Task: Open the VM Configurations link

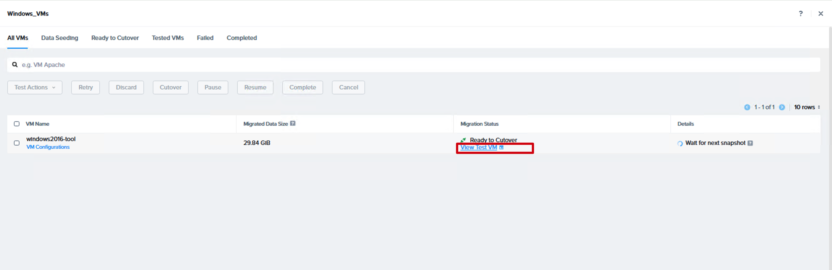Action: click(48, 147)
